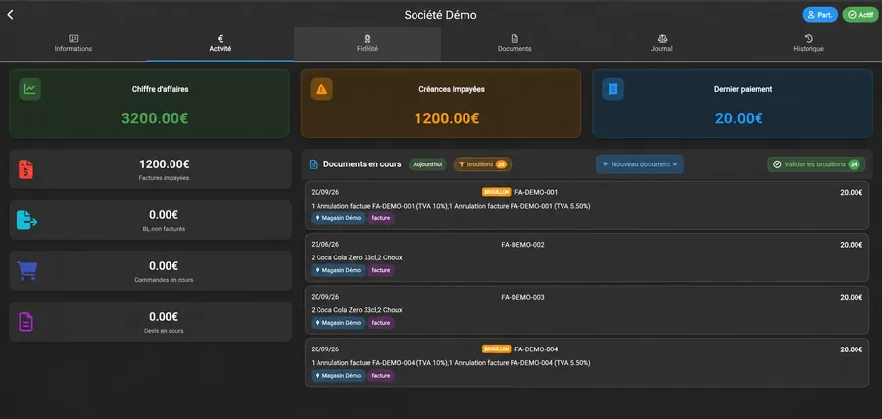Open the FA-DEMO-002 document row
The width and height of the screenshot is (882, 419).
tap(587, 257)
